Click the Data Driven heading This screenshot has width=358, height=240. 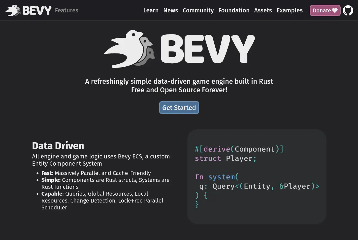(x=58, y=146)
